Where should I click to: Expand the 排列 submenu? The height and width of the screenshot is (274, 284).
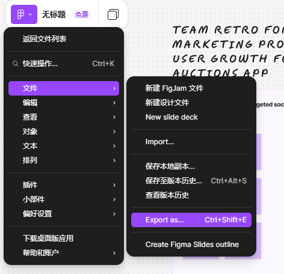coord(64,160)
